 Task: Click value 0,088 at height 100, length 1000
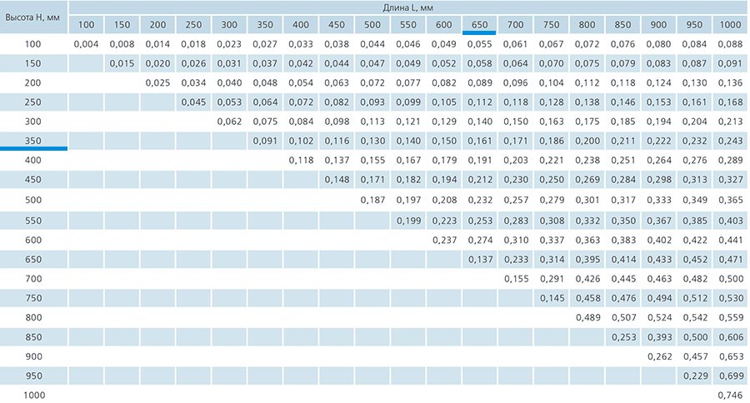tap(730, 44)
